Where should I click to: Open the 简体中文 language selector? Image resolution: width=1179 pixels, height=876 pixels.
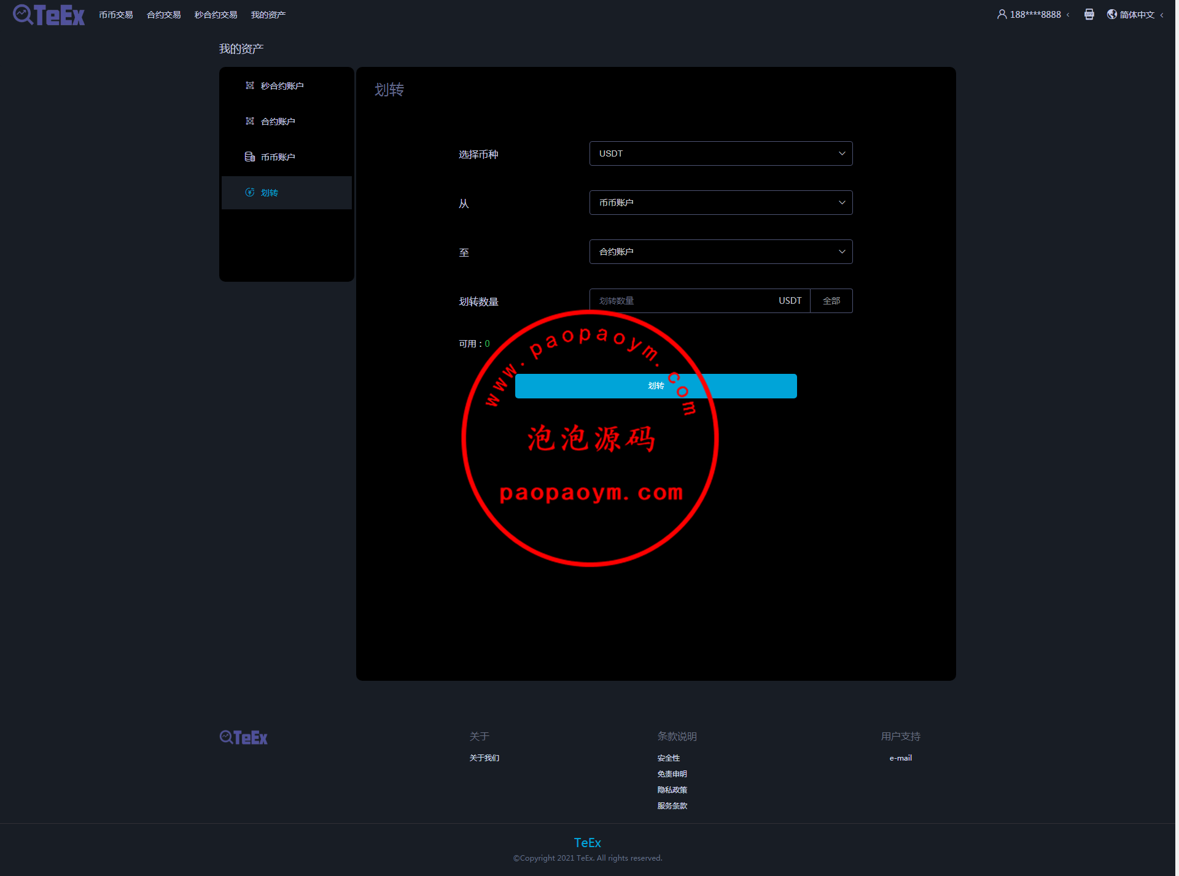point(1137,15)
